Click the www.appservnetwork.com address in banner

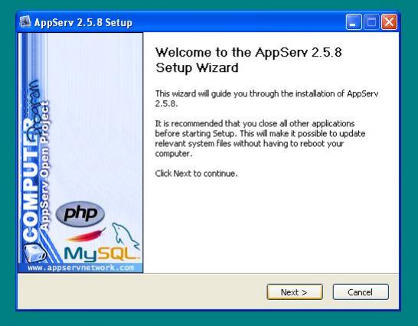[81, 268]
